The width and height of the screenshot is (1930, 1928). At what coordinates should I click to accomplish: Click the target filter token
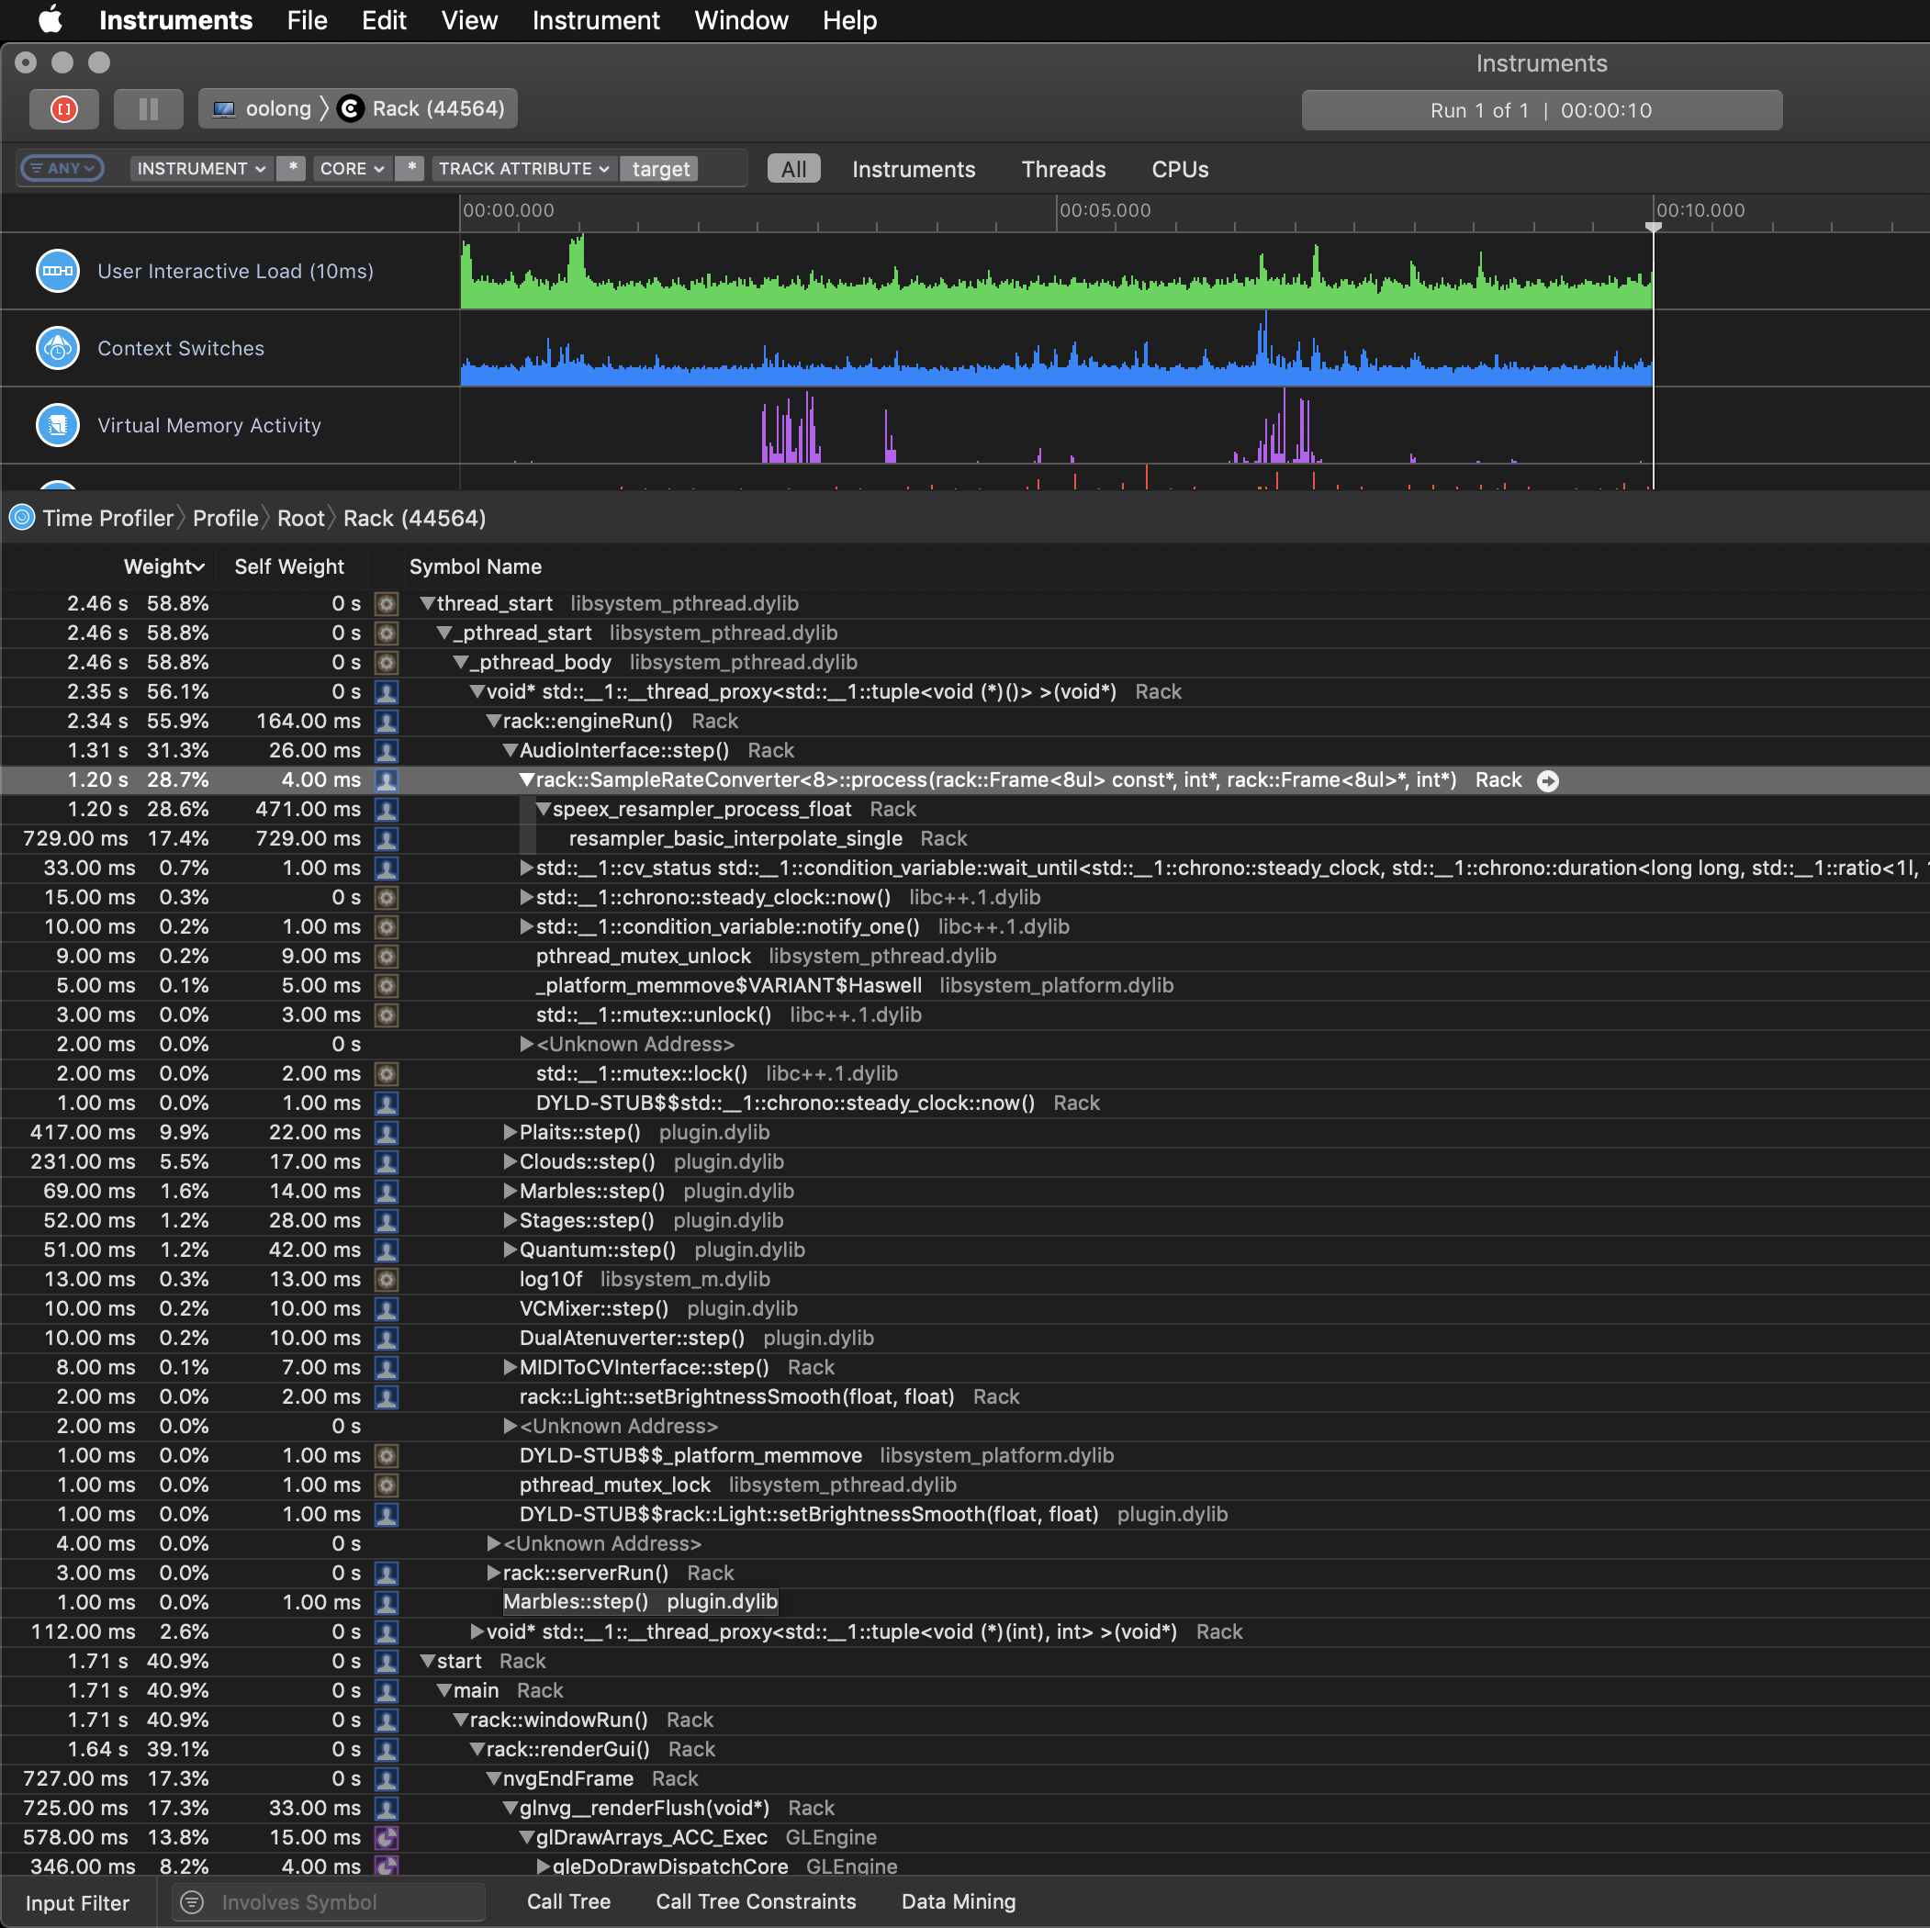pos(660,169)
